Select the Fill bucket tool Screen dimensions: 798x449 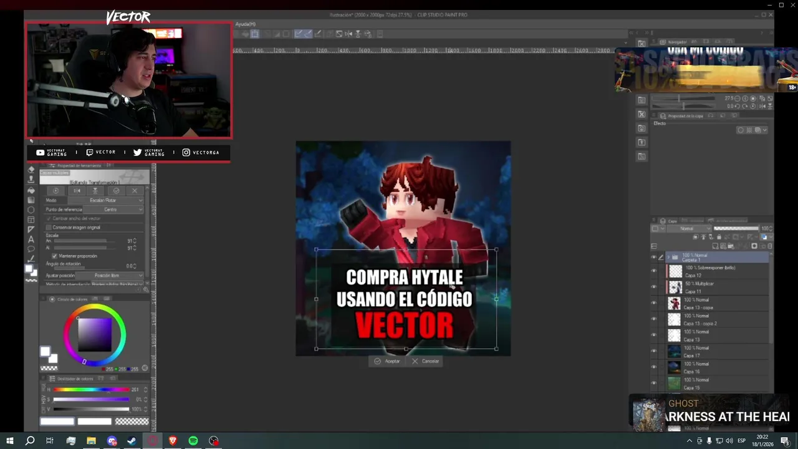[31, 191]
